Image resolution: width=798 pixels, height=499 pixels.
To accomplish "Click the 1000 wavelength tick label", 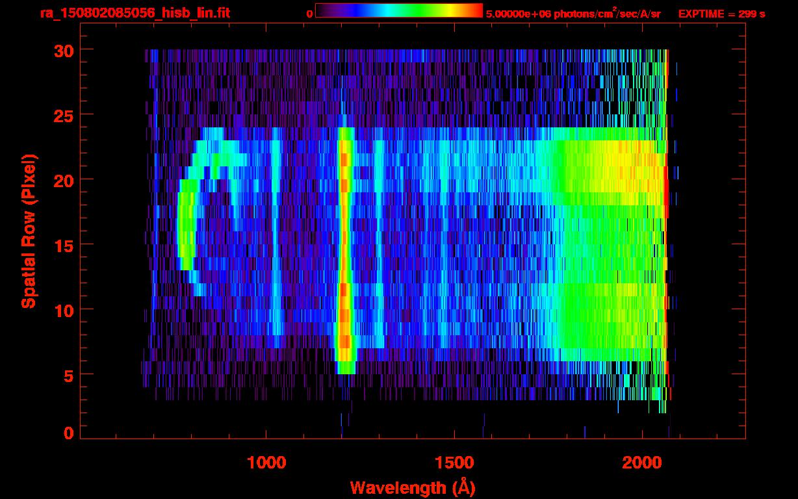I will pyautogui.click(x=266, y=463).
